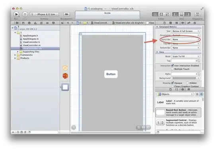Show the Breakpoint navigator tab
Screen dimensions: 215x149
[47, 23]
